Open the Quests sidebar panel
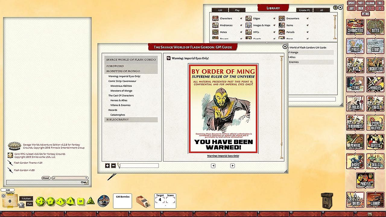This screenshot has height=217, width=386. pyautogui.click(x=375, y=142)
